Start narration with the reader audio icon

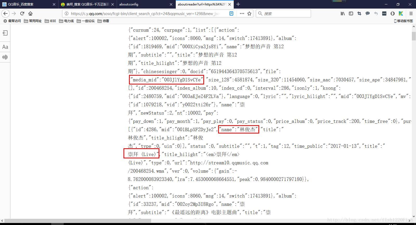click(5, 57)
